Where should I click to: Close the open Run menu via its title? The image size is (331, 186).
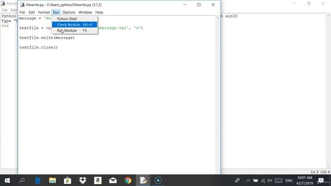(56, 12)
